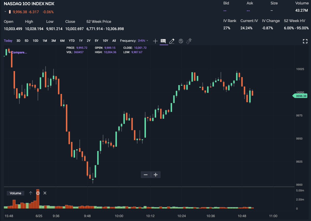The image size is (311, 221).
Task: Click the change percent -0.06%
Action: click(x=48, y=12)
